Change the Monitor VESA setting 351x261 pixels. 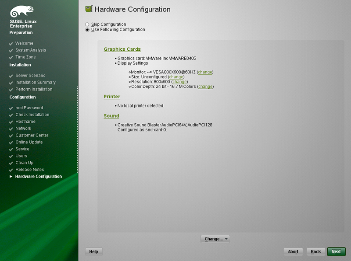coord(205,72)
